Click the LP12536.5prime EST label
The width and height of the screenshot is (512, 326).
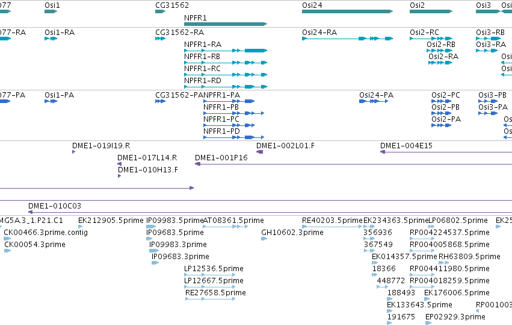pos(214,269)
